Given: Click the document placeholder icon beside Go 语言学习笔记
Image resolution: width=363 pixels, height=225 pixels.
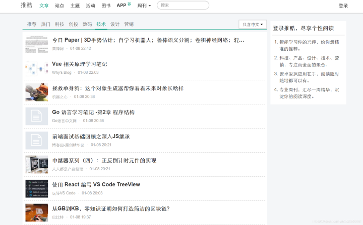Looking at the screenshot, I should point(37,116).
